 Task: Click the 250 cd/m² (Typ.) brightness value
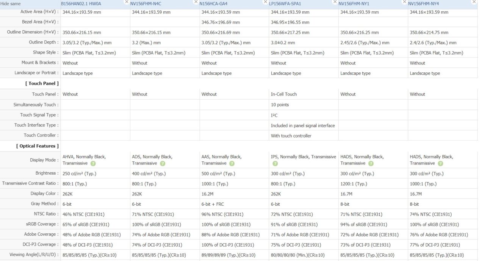[x=79, y=173]
